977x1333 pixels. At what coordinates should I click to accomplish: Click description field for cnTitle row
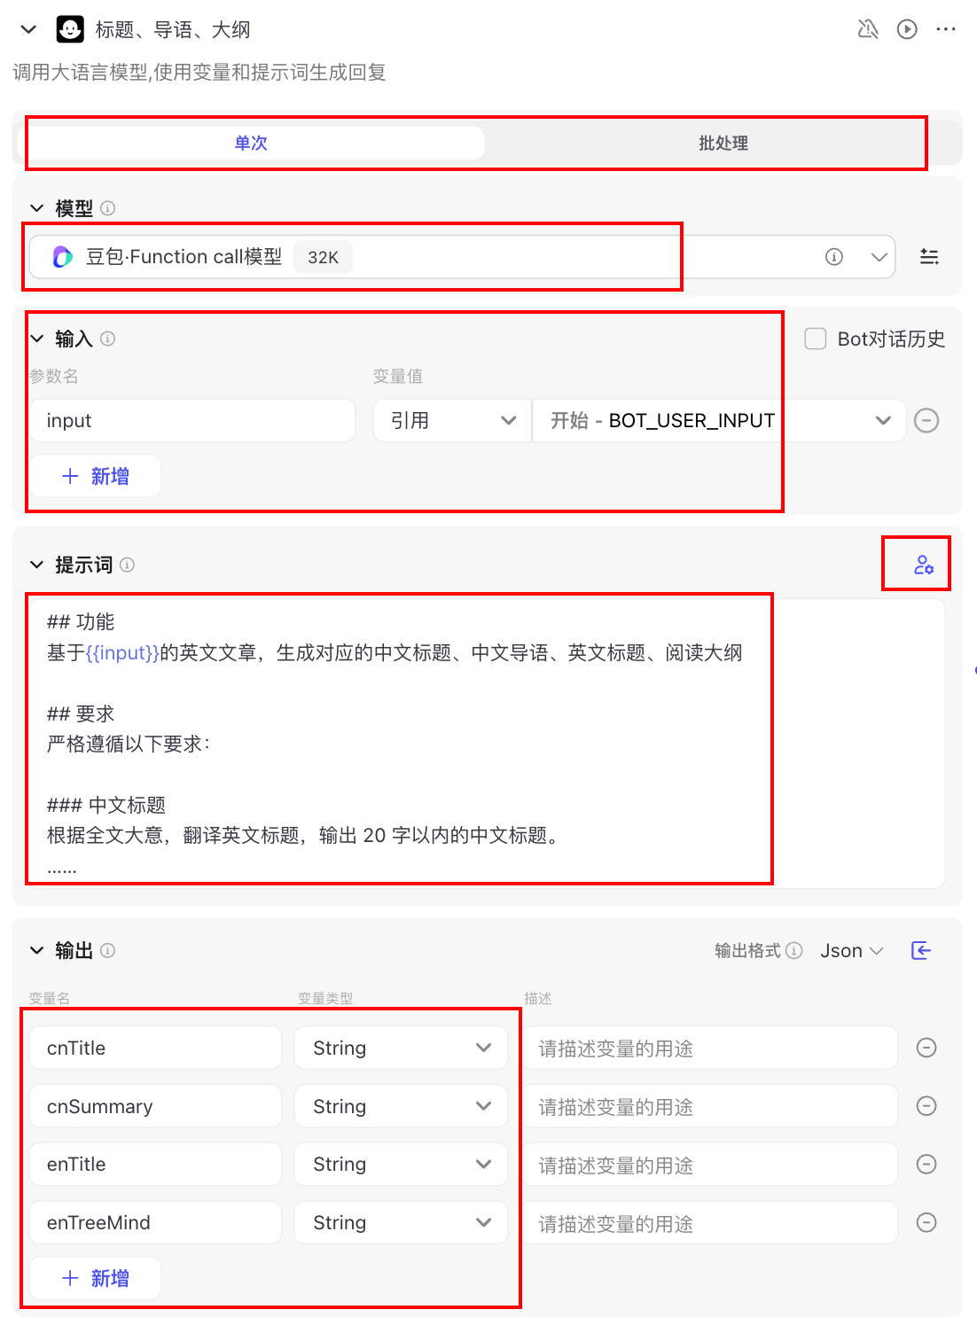tap(709, 1048)
